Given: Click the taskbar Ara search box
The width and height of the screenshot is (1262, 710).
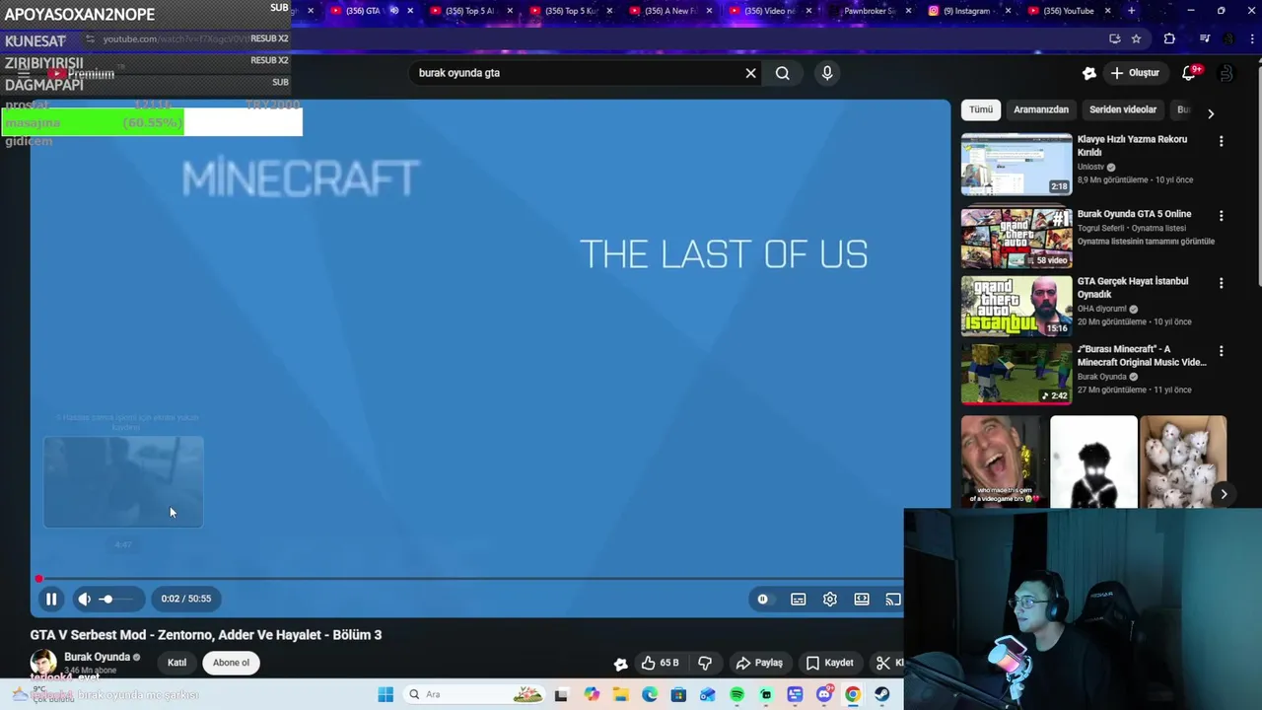Looking at the screenshot, I should [x=473, y=694].
